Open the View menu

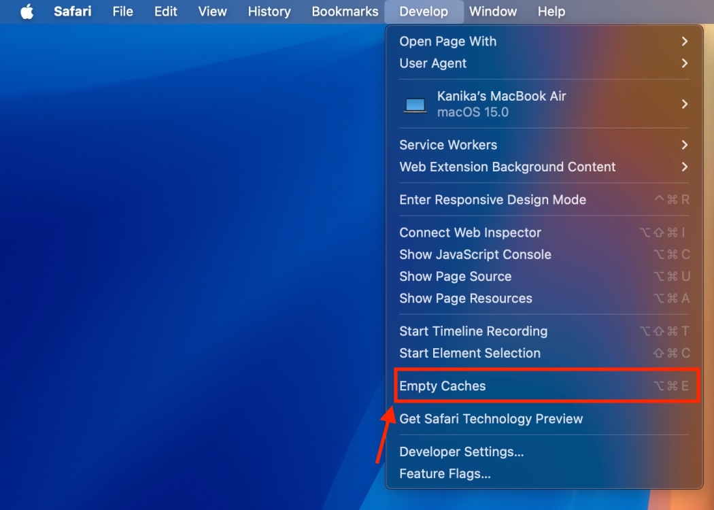(x=212, y=12)
